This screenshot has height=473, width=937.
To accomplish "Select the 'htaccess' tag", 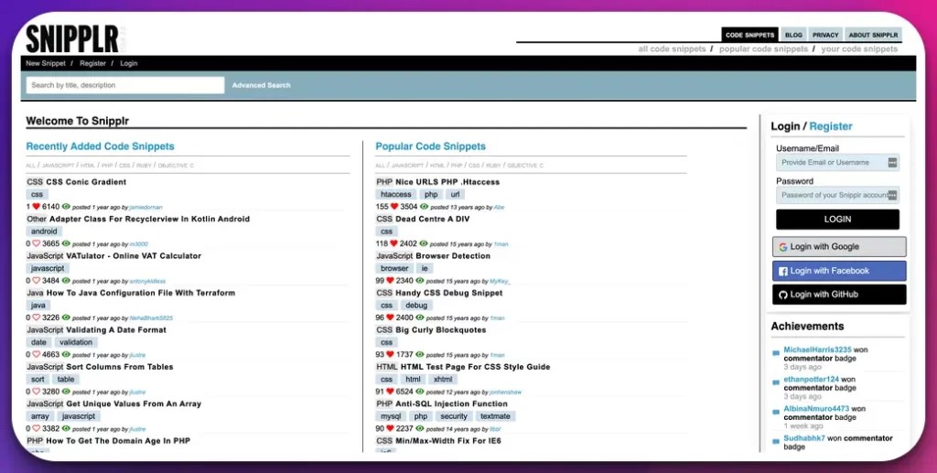I will (x=396, y=194).
